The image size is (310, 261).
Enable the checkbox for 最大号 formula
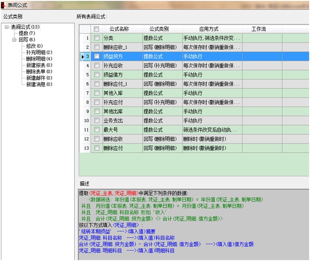[x=96, y=130]
